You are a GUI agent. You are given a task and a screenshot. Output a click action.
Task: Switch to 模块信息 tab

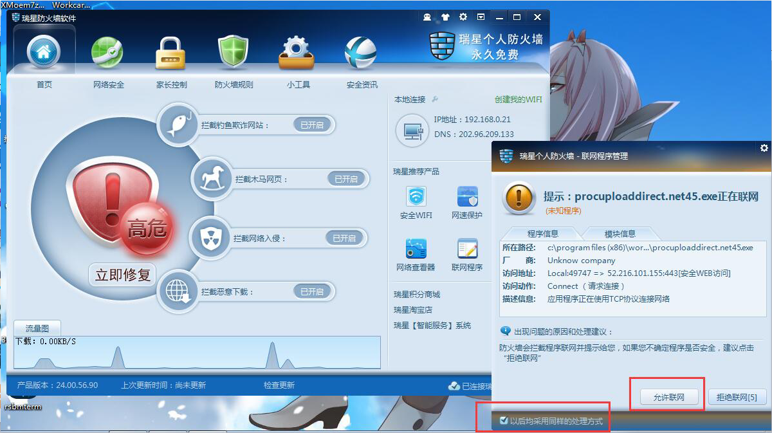click(620, 234)
